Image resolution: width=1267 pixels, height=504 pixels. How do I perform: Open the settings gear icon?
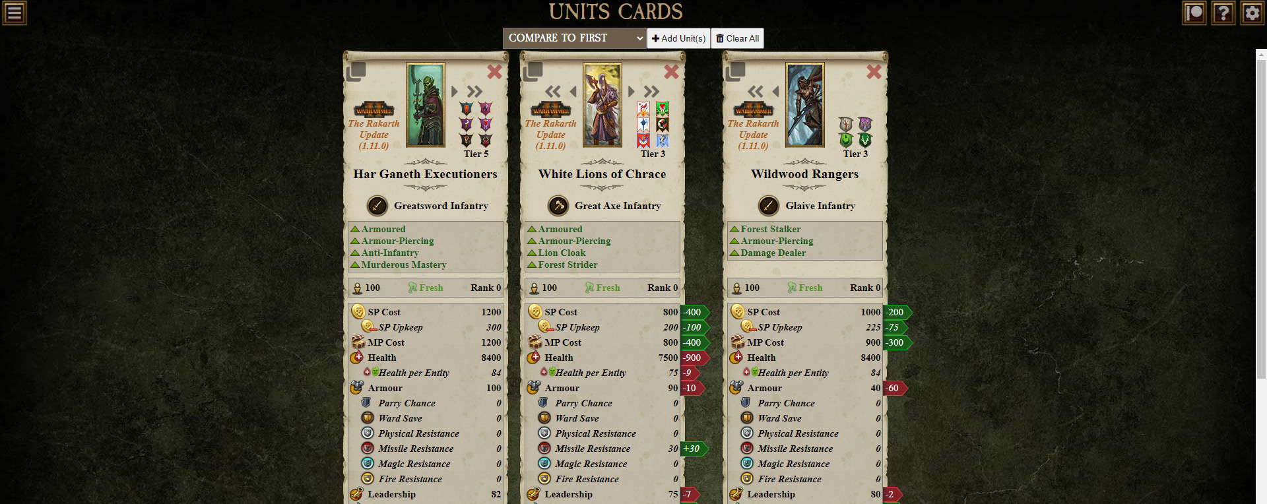click(x=1252, y=13)
